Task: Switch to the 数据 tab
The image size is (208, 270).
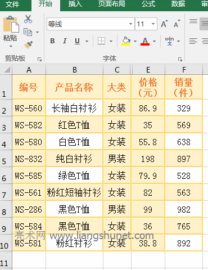Action: (178, 4)
